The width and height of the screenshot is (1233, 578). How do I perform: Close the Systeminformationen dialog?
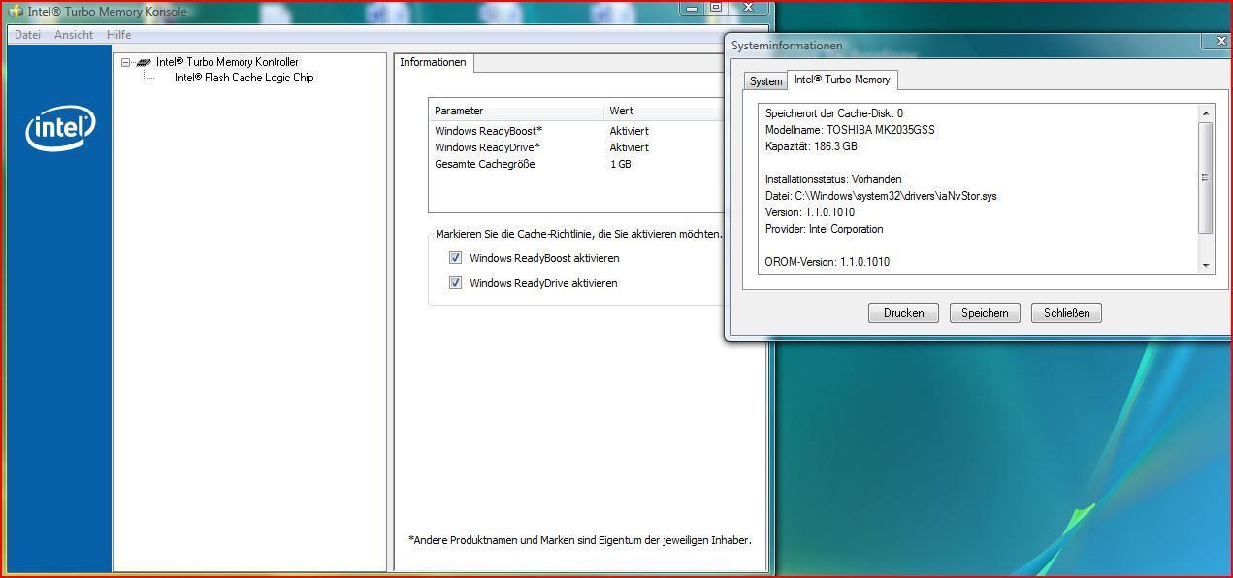(x=1221, y=41)
